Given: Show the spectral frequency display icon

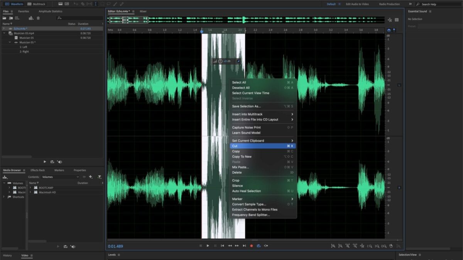Looking at the screenshot, I should click(61, 4).
